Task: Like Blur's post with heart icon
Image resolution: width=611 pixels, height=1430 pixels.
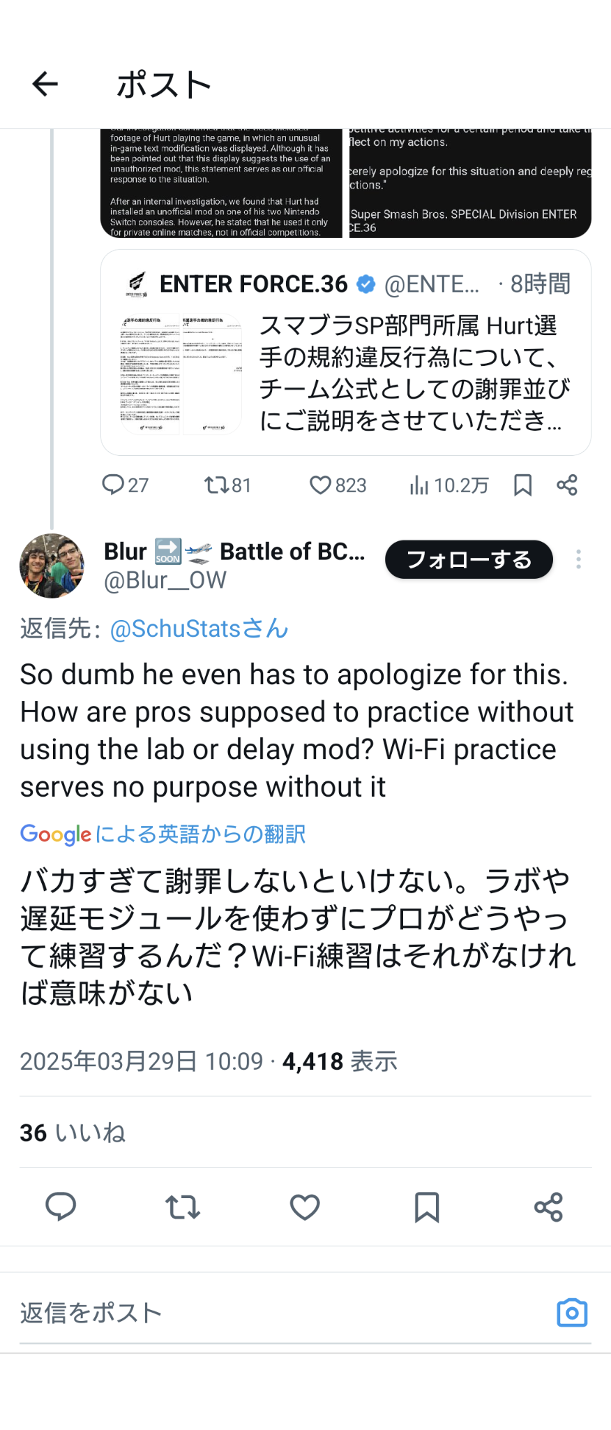Action: click(305, 1207)
